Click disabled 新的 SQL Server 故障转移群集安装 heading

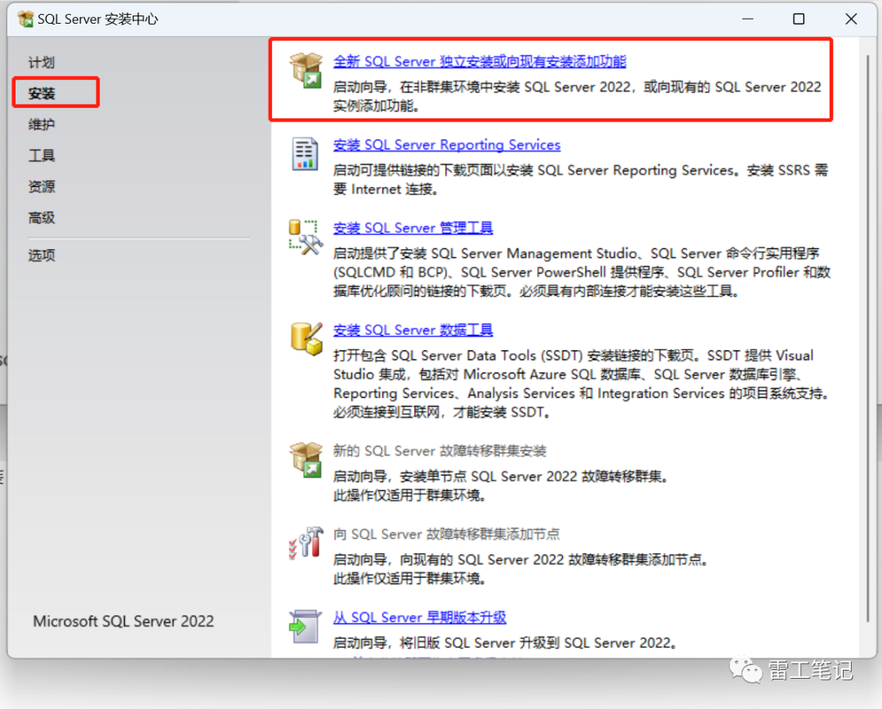coord(440,451)
